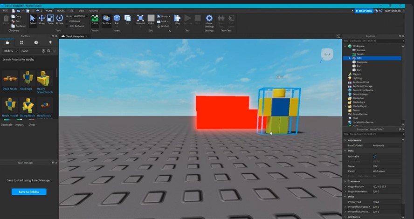Open the PLUGINS ribbon tab
The height and width of the screenshot is (219, 414).
(93, 10)
